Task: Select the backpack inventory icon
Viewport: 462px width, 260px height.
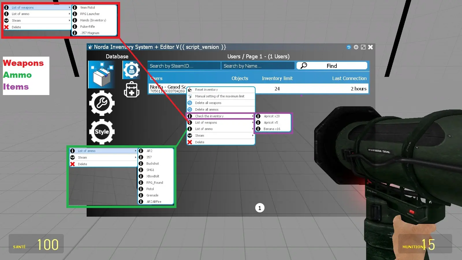Action: pyautogui.click(x=131, y=90)
